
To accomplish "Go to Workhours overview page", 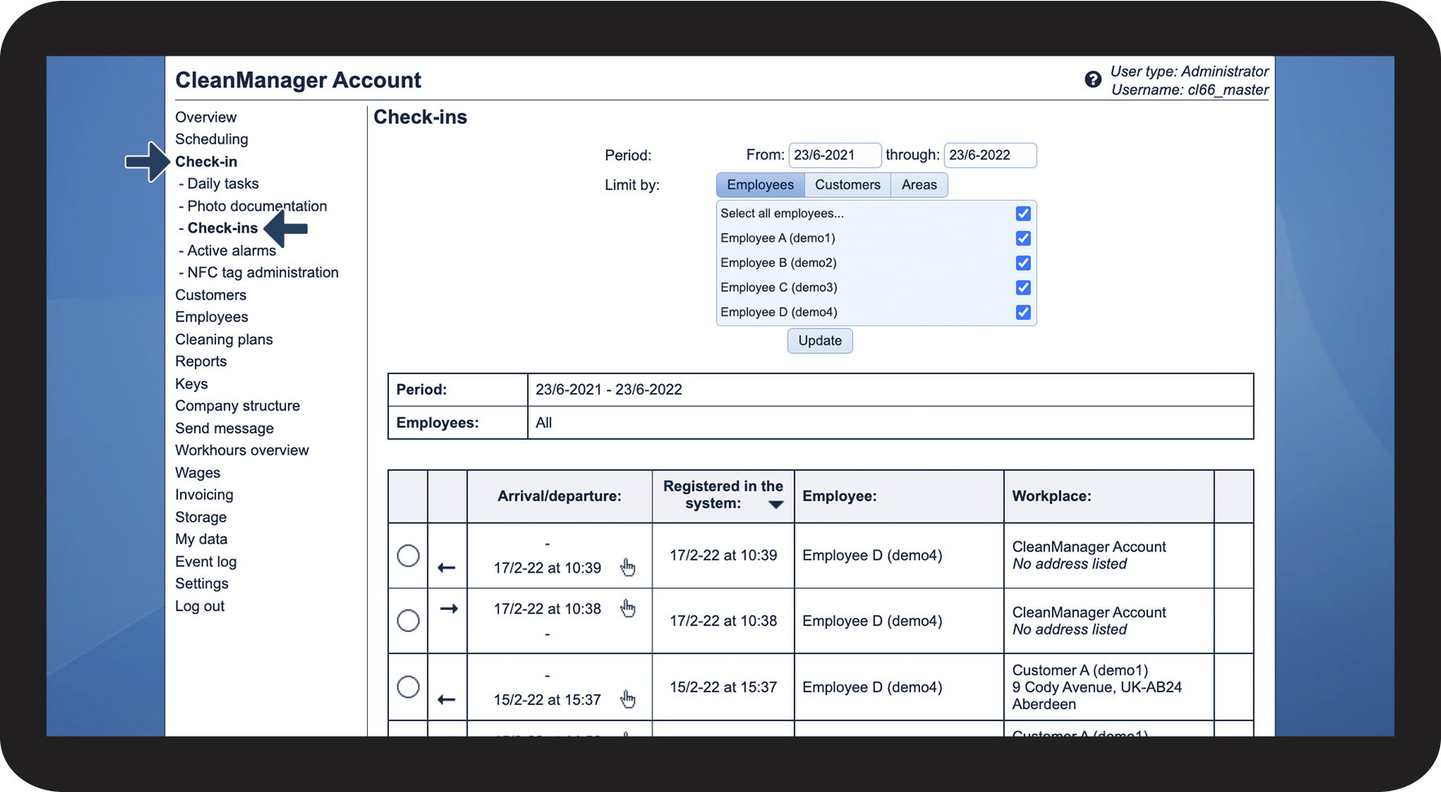I will 242,450.
